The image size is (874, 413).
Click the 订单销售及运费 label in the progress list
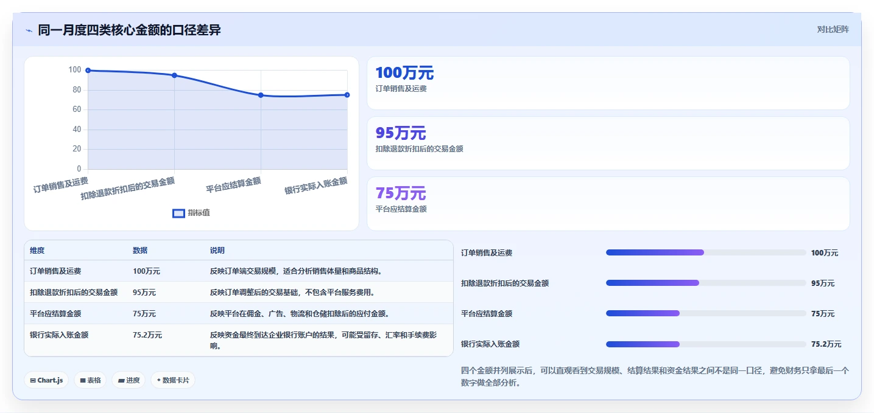click(487, 253)
